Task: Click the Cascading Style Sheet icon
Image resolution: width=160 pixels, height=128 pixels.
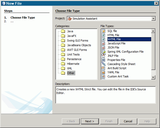Action: [x=104, y=64]
